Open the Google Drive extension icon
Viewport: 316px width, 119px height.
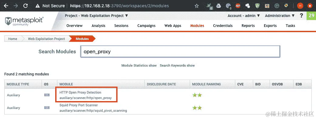(219, 6)
